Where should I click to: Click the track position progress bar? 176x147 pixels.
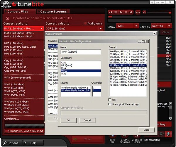coord(139,17)
